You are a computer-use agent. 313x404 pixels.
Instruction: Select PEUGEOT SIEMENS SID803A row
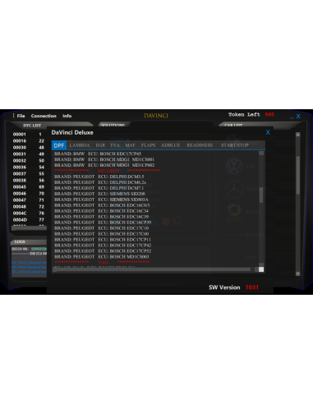click(101, 200)
